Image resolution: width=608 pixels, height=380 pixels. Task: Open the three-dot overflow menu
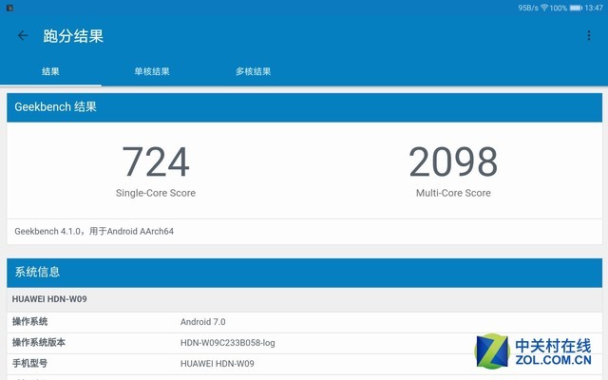589,36
